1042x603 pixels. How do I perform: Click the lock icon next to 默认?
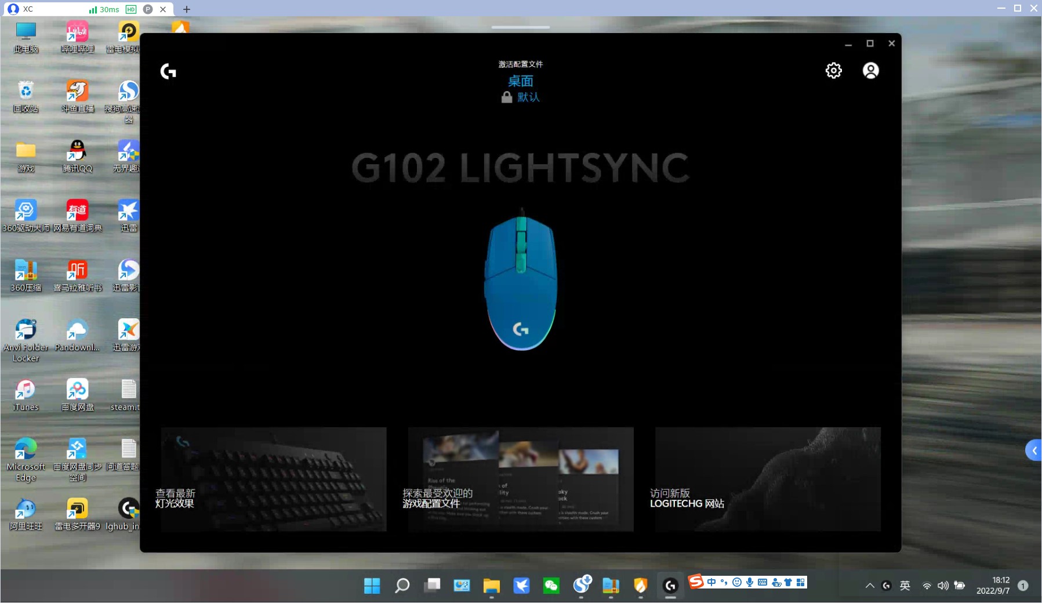pos(507,97)
